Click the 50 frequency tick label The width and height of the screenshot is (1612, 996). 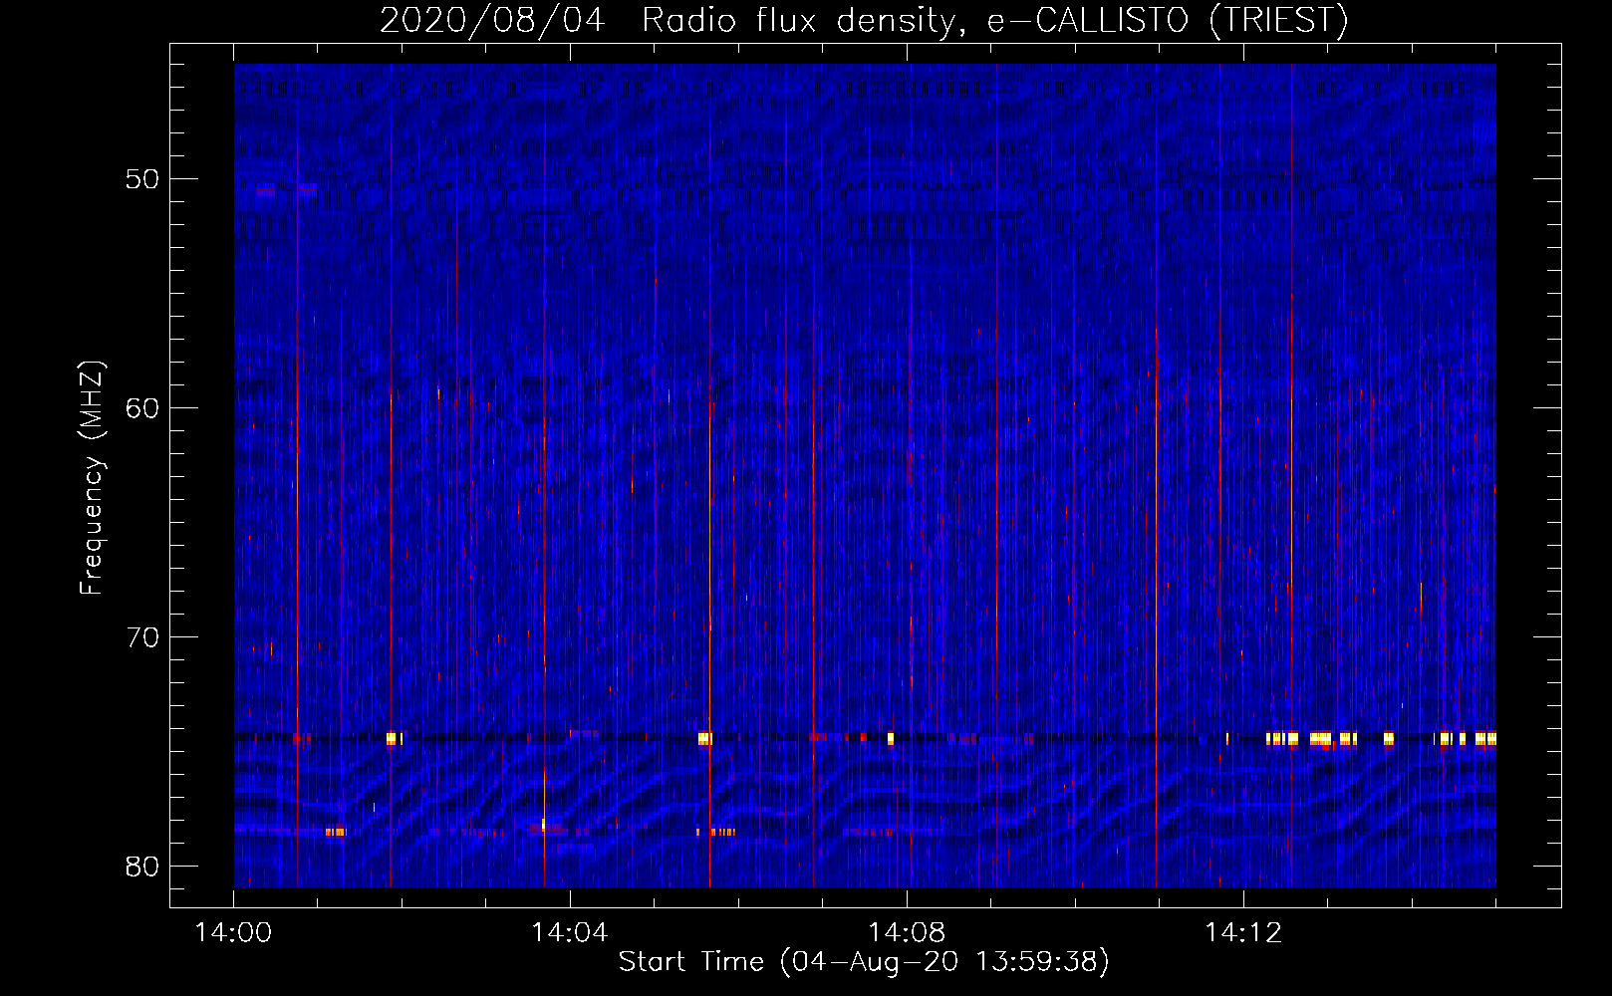coord(143,179)
